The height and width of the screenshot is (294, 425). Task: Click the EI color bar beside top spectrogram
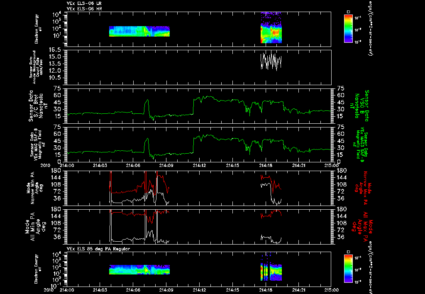click(348, 29)
